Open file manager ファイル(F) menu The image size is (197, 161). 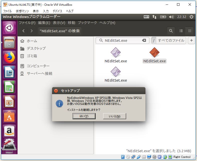click(x=27, y=23)
